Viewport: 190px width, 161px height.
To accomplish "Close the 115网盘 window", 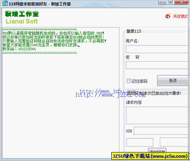I will point(181,2).
